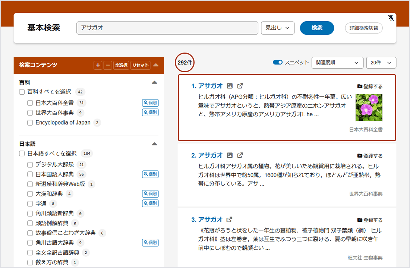Open the 関連度順 sort order dropdown
Screen dimensions: 410x268
(x=337, y=63)
